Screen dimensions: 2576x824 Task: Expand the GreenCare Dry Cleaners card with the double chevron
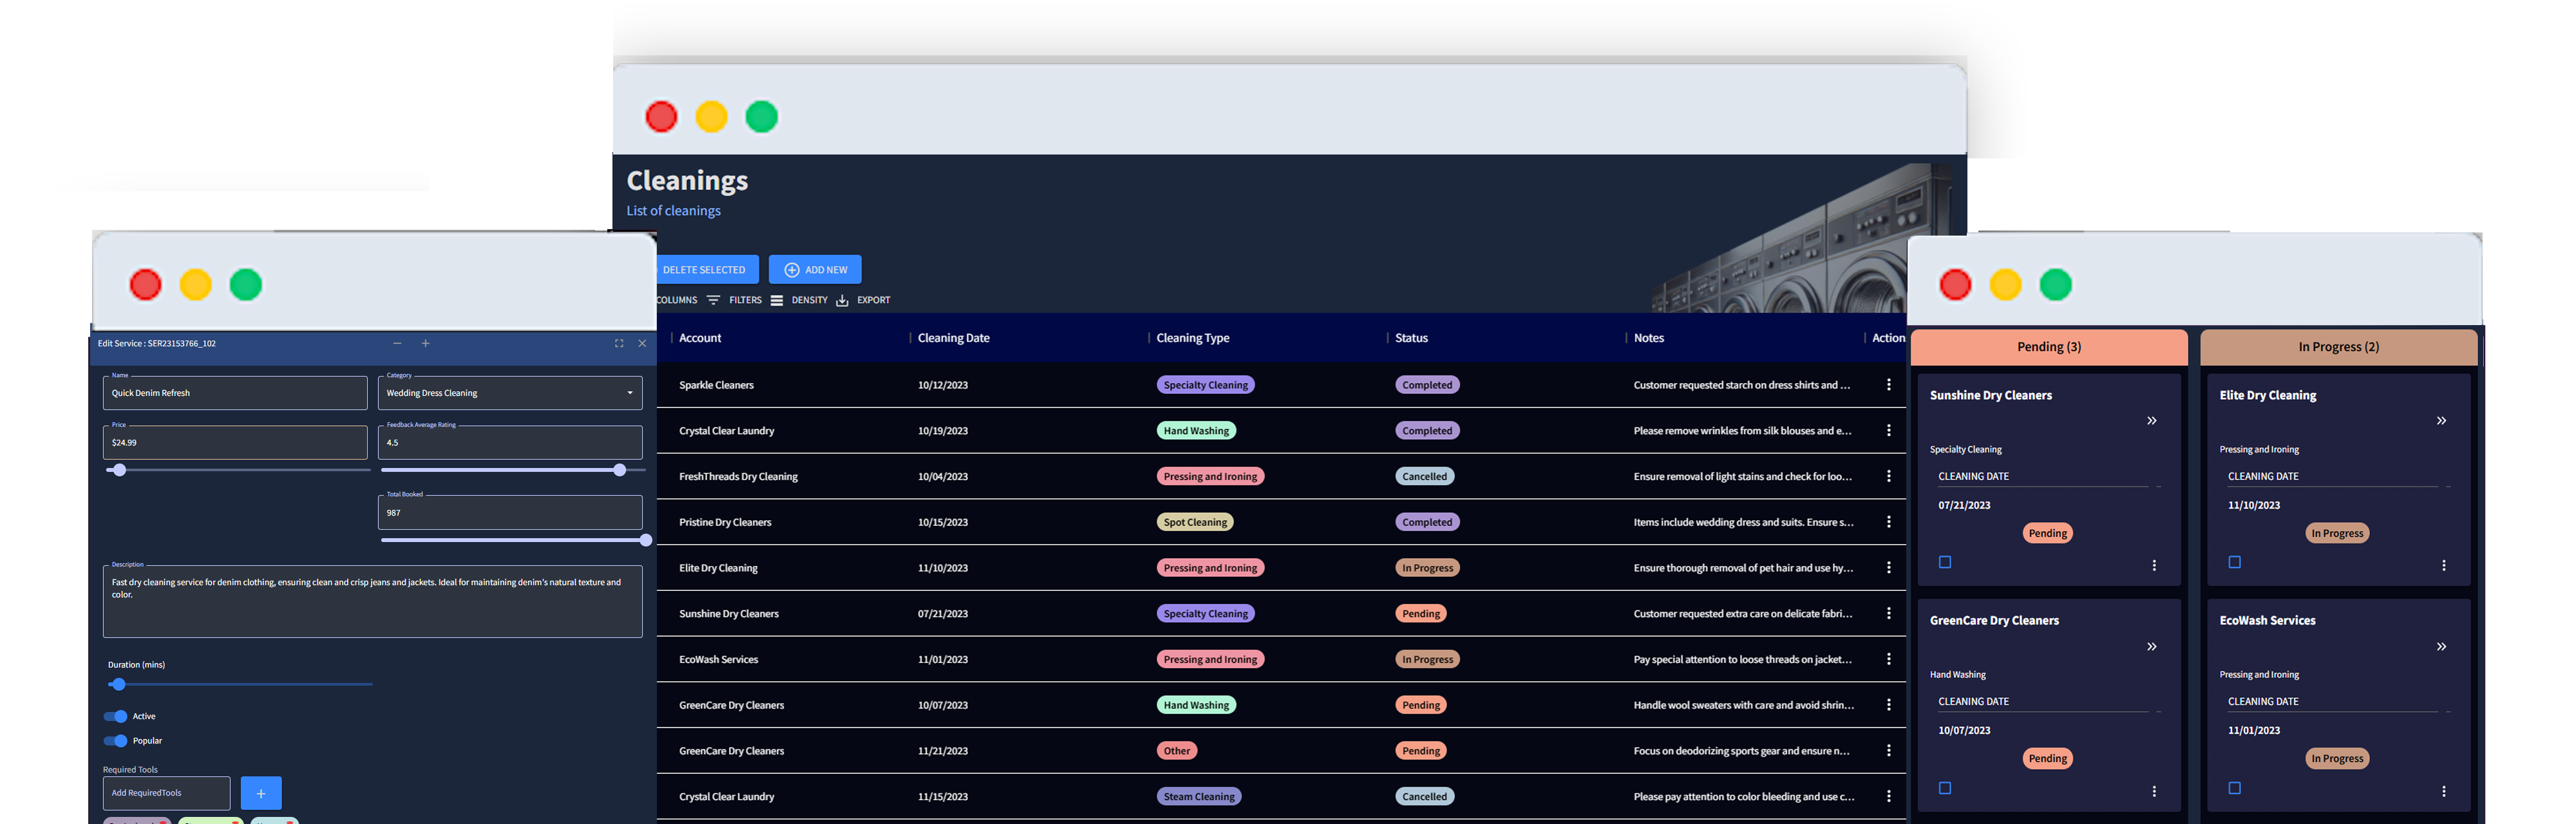pos(2151,647)
